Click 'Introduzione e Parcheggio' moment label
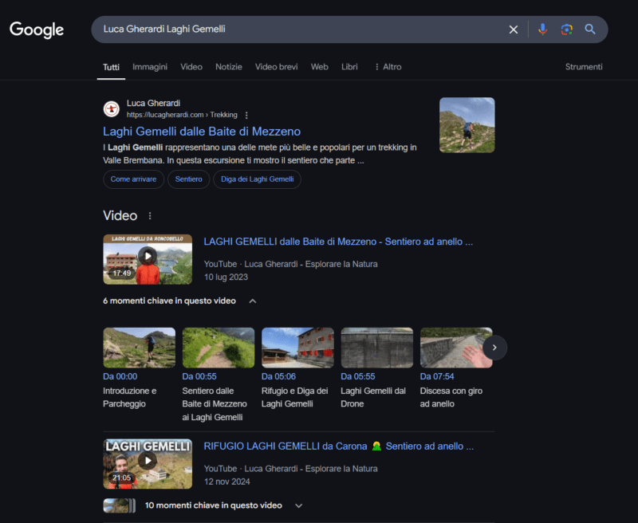 130,397
